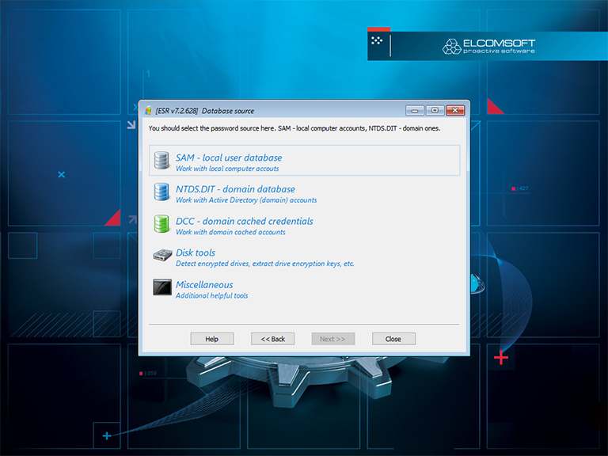608x456 pixels.
Task: Choose "NTDS.DIT - domain database" option
Action: tap(235, 189)
